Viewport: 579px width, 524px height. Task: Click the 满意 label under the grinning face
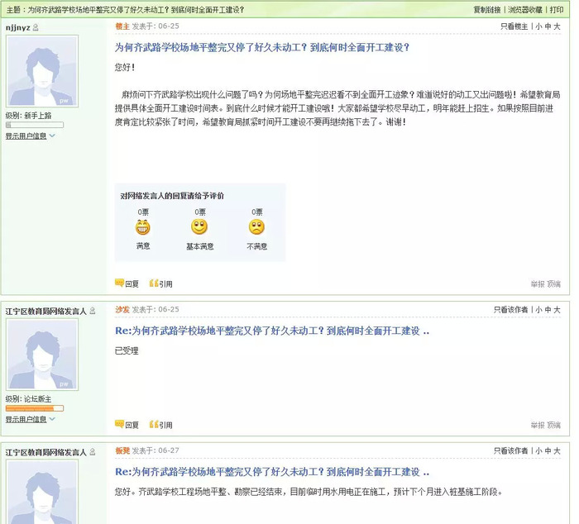click(x=143, y=245)
